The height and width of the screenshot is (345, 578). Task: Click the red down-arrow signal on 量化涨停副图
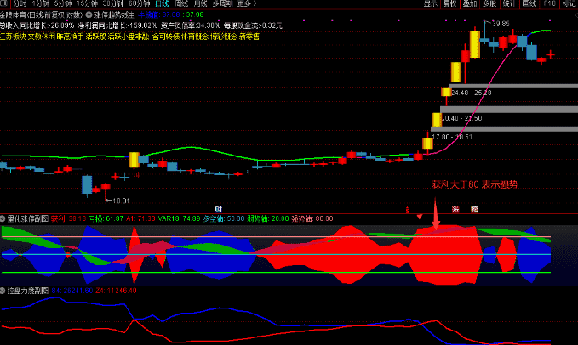(x=420, y=218)
